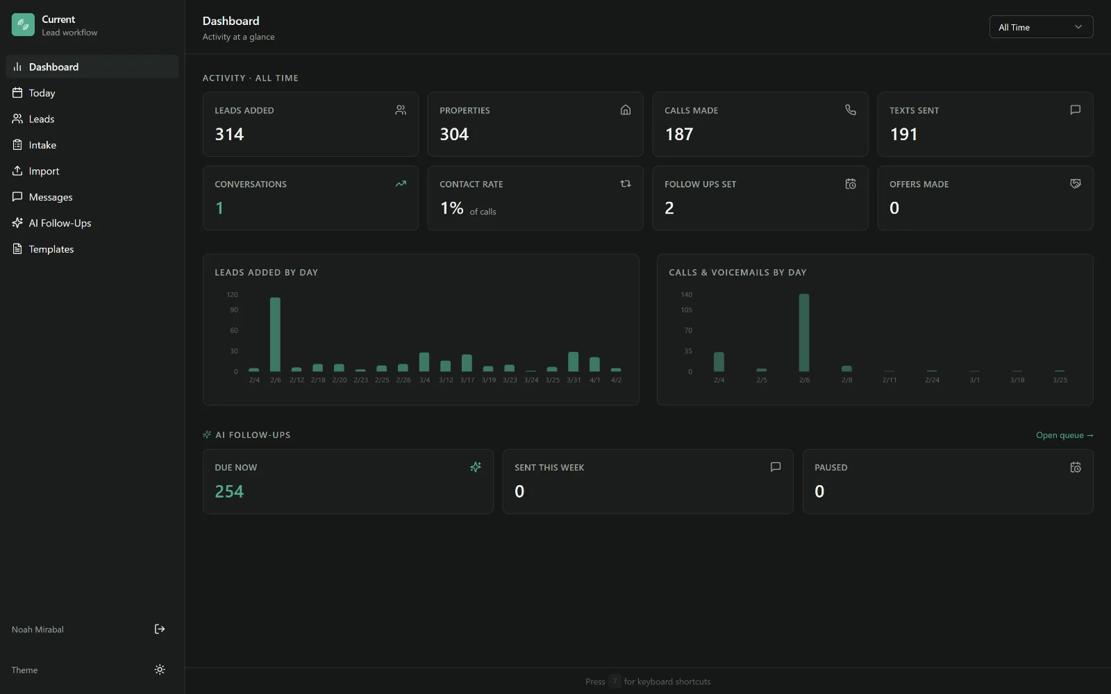Click the Due Now value 254
The width and height of the screenshot is (1111, 694).
[229, 491]
